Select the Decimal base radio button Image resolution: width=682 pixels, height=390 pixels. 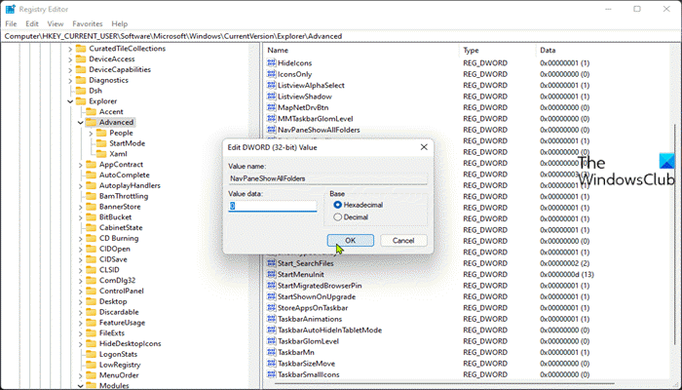pyautogui.click(x=337, y=216)
